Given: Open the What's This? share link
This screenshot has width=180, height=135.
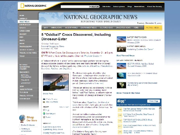Looking at the screenshot, I should point(64,107).
